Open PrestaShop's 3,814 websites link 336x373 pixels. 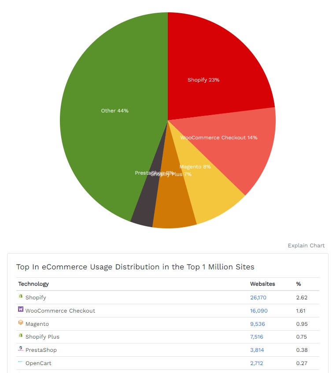(x=257, y=350)
